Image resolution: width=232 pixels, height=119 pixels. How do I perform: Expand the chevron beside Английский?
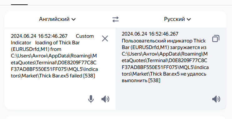[74, 19]
